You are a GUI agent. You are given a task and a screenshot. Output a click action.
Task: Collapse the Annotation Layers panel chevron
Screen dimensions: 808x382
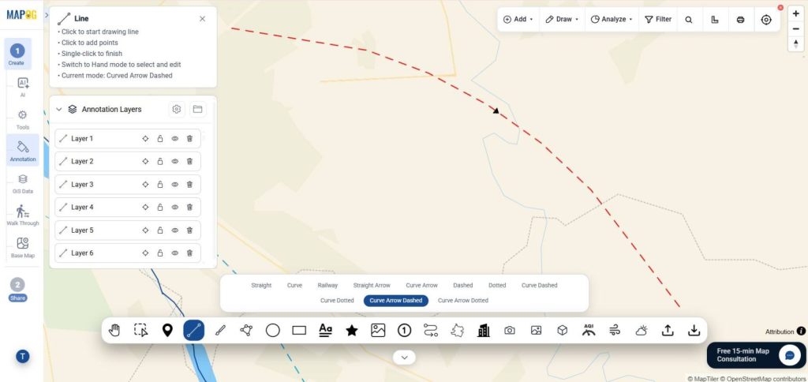58,109
